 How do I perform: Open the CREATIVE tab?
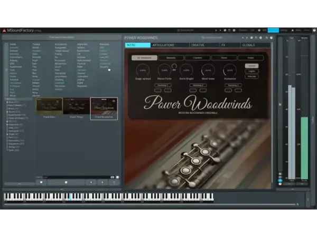coord(204,45)
